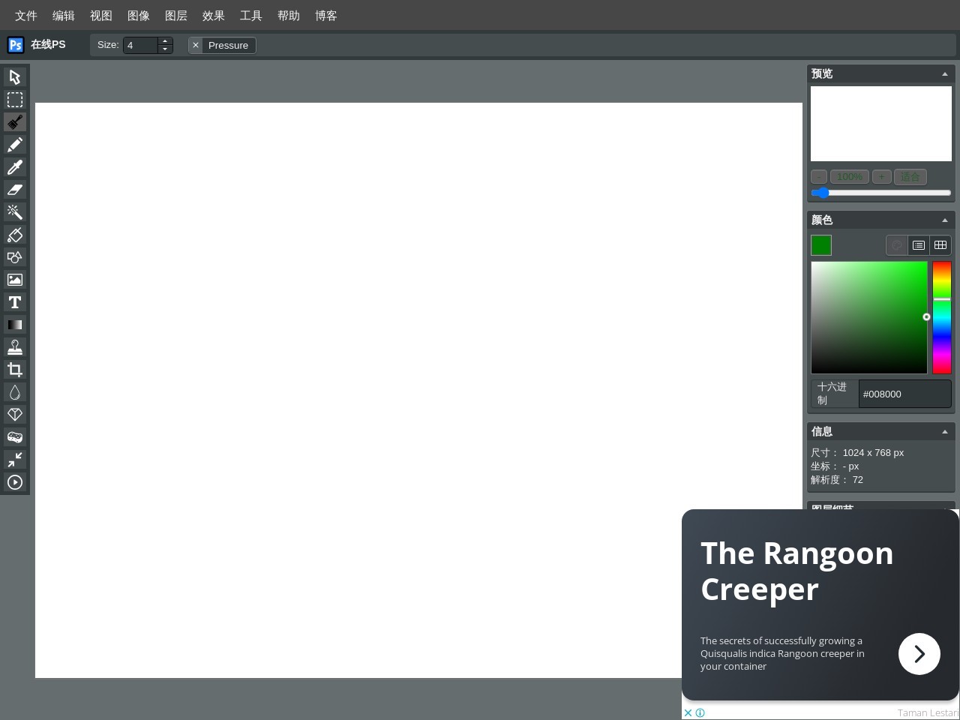The height and width of the screenshot is (720, 960).
Task: Click the ad info icon
Action: coord(700,713)
